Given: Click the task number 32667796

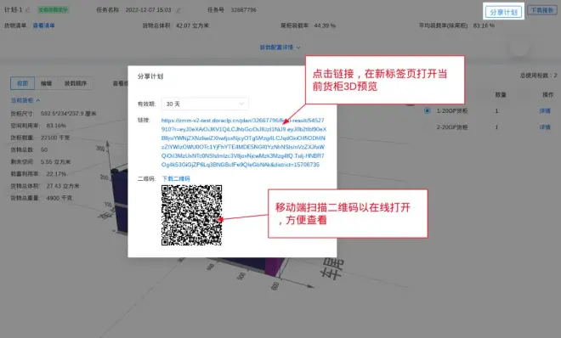Looking at the screenshot, I should (x=243, y=10).
